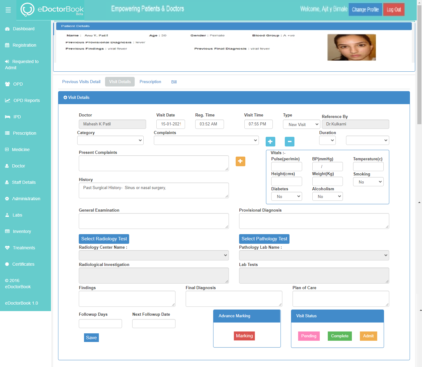Image resolution: width=422 pixels, height=367 pixels.
Task: Remove complaint with blue minus icon
Action: coord(289,141)
